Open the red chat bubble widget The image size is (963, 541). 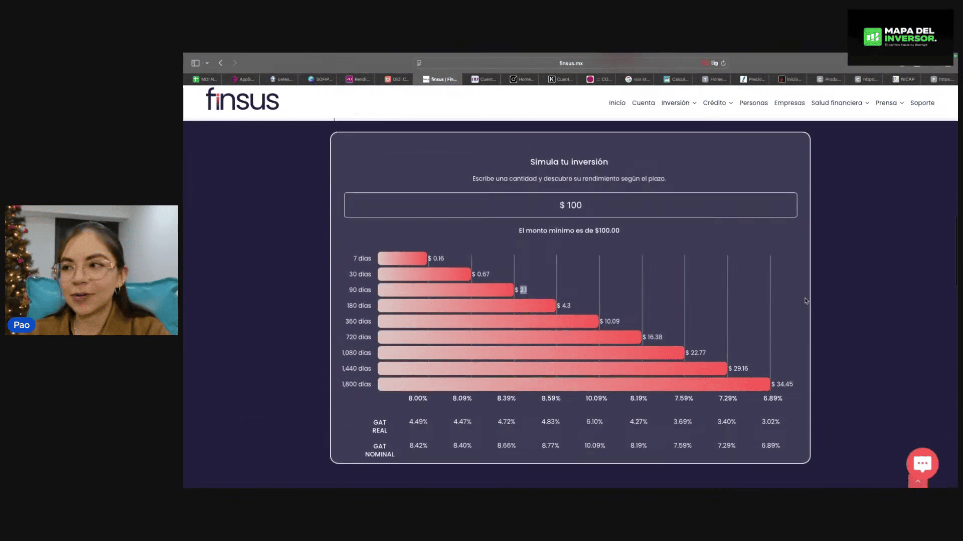click(x=922, y=463)
